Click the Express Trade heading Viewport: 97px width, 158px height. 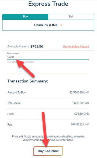[x=48, y=4]
